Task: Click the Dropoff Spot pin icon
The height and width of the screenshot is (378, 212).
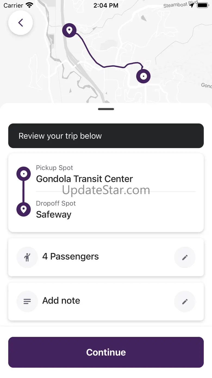Action: click(24, 209)
